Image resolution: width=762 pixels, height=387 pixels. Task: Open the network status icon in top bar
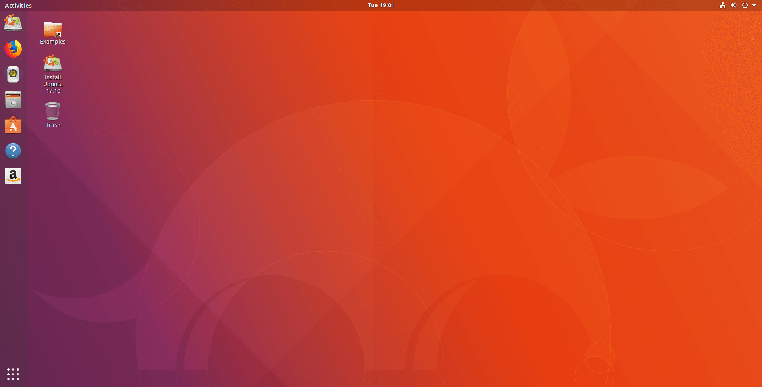click(722, 5)
